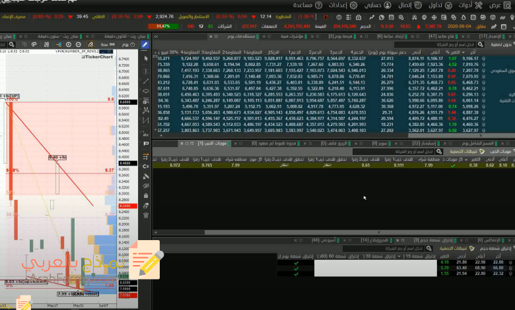Click the rising line chart toolbar icon
515x310 pixels.
pyautogui.click(x=372, y=17)
